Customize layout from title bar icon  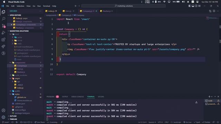click(x=199, y=6)
